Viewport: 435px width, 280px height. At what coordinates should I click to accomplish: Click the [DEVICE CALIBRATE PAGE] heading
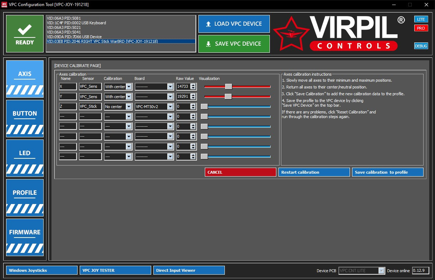click(78, 66)
